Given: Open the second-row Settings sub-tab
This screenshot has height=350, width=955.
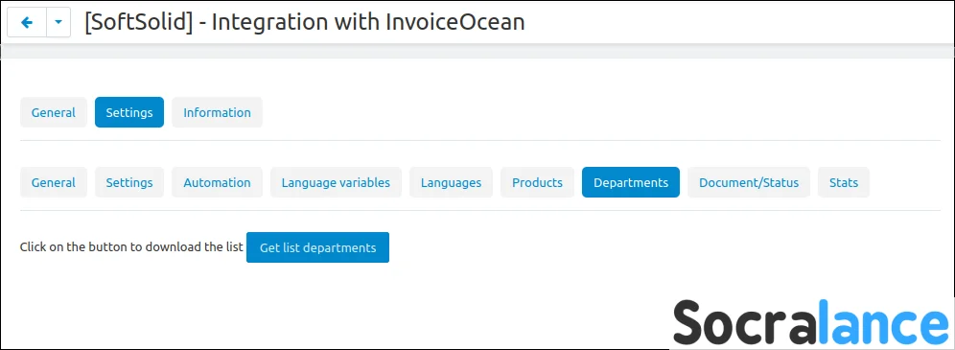Looking at the screenshot, I should click(x=129, y=182).
